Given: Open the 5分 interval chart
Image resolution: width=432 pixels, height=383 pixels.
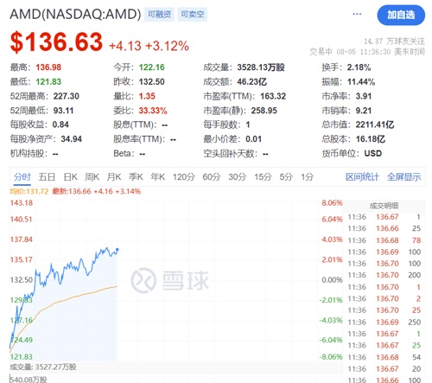Looking at the screenshot, I should coord(286,176).
